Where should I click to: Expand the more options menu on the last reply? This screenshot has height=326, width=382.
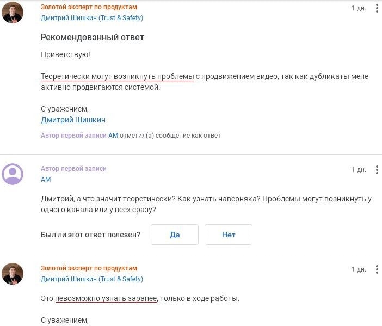(377, 269)
